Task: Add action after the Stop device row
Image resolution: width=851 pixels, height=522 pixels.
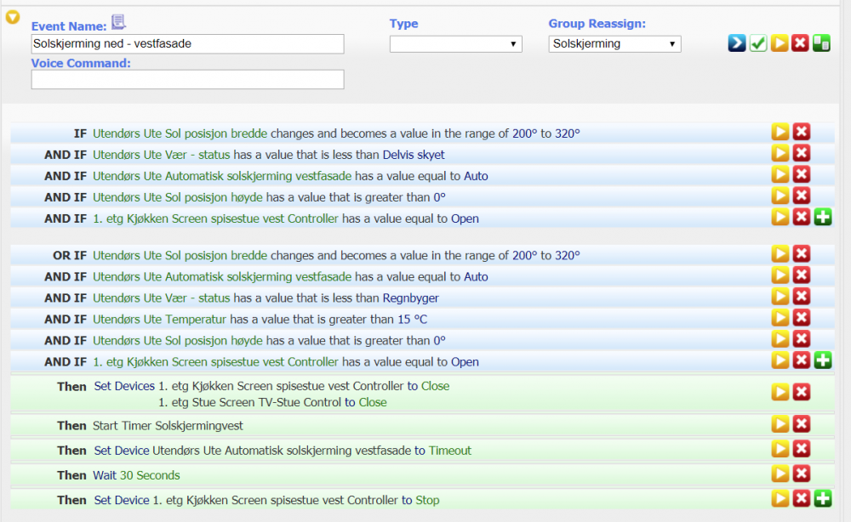Action: point(822,498)
